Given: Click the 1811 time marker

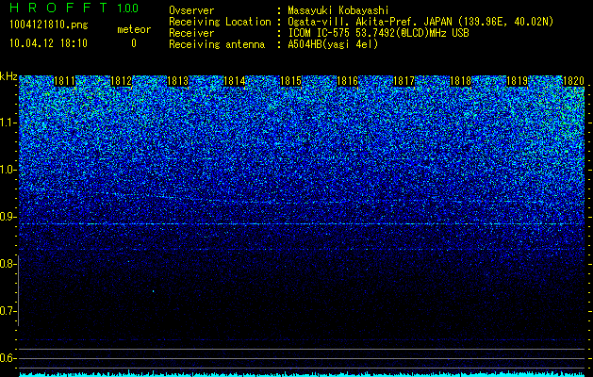Looking at the screenshot, I should point(65,81).
